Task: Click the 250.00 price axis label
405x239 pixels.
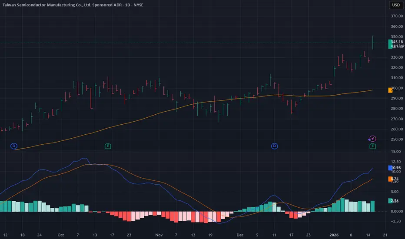Action: [397, 139]
